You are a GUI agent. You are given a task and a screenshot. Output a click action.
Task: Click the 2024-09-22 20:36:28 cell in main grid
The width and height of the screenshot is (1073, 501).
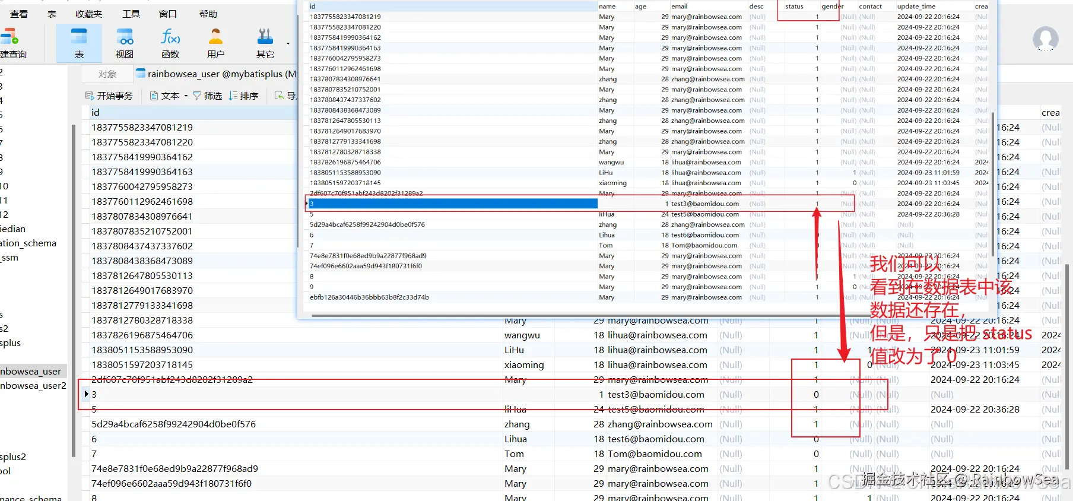(x=974, y=409)
